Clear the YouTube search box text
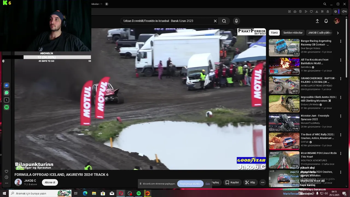This screenshot has height=197, width=350. click(x=215, y=21)
